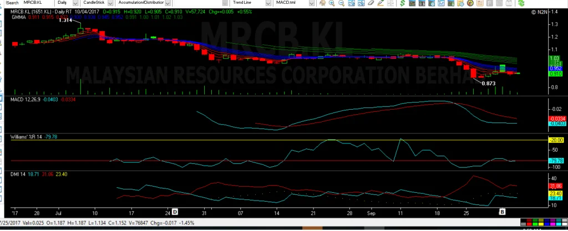The image size is (568, 231).
Task: Click the first blue chart icon after zoom out
Action: [x=351, y=3]
